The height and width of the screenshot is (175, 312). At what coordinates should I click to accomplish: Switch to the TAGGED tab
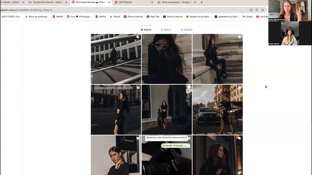click(x=186, y=30)
